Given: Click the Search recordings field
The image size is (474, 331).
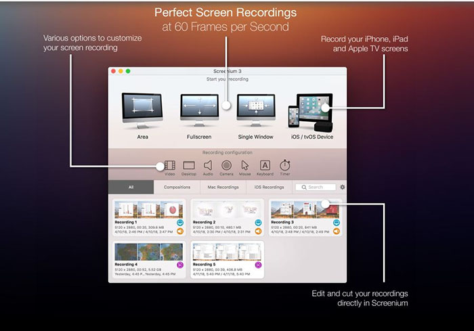Looking at the screenshot, I should click(316, 187).
